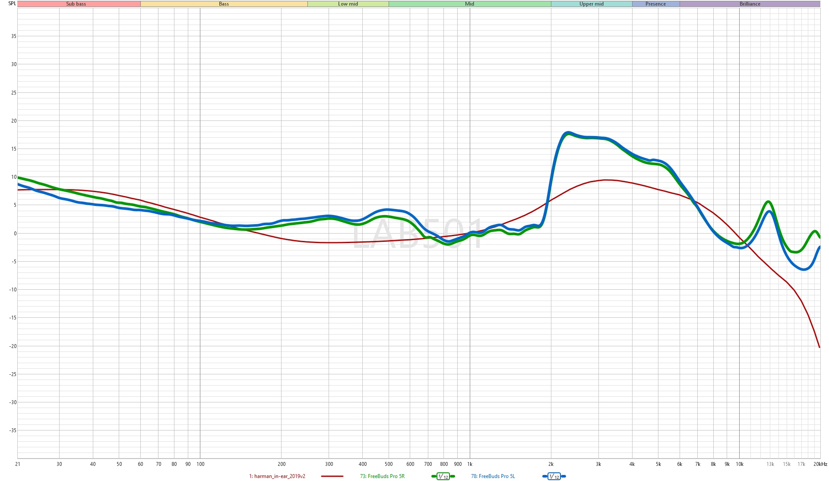829x481 pixels.
Task: Click the 100 tick on the frequency axis
Action: click(x=200, y=464)
